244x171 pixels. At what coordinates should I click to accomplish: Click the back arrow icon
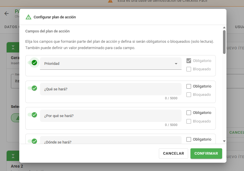click(x=7, y=13)
